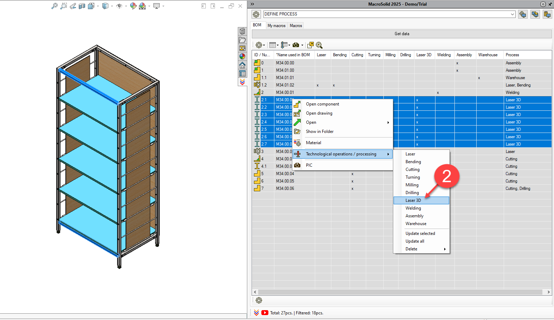Open the File Explorer task pane tab
This screenshot has width=554, height=320.
(242, 40)
